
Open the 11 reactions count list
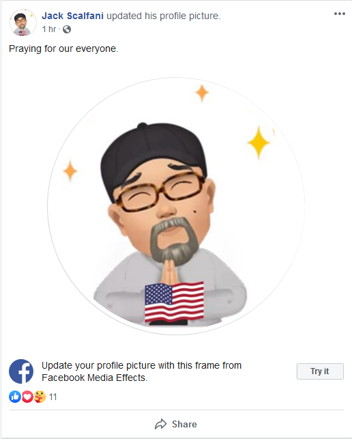point(53,397)
